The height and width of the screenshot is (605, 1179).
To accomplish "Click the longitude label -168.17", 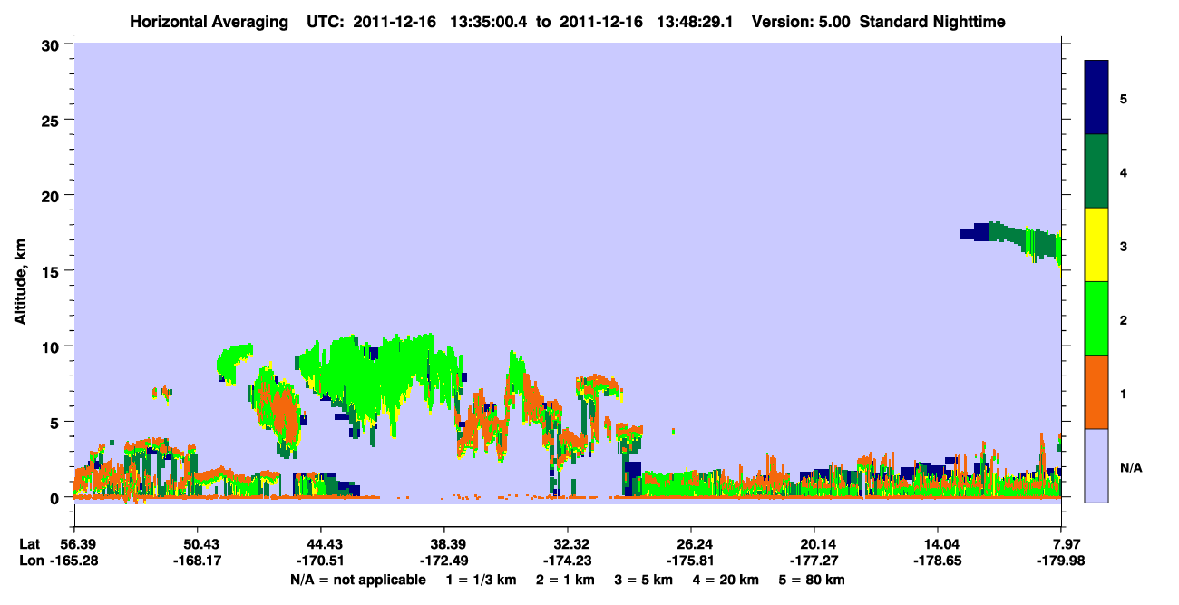I will coord(197,561).
